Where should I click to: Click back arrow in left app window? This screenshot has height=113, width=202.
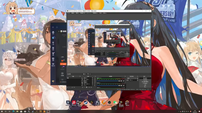coord(53,27)
